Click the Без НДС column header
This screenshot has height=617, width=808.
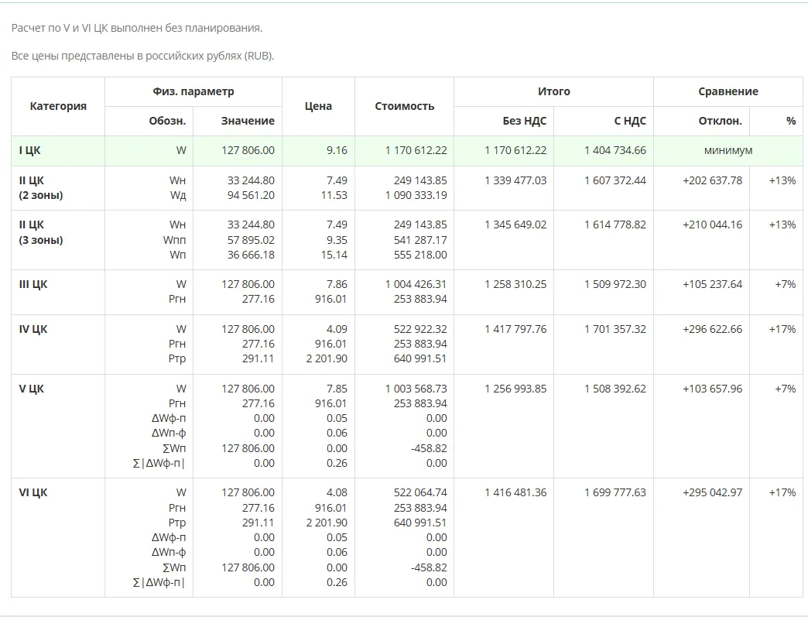point(524,121)
